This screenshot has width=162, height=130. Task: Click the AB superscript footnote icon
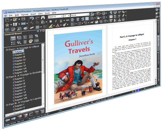click(x=92, y=22)
